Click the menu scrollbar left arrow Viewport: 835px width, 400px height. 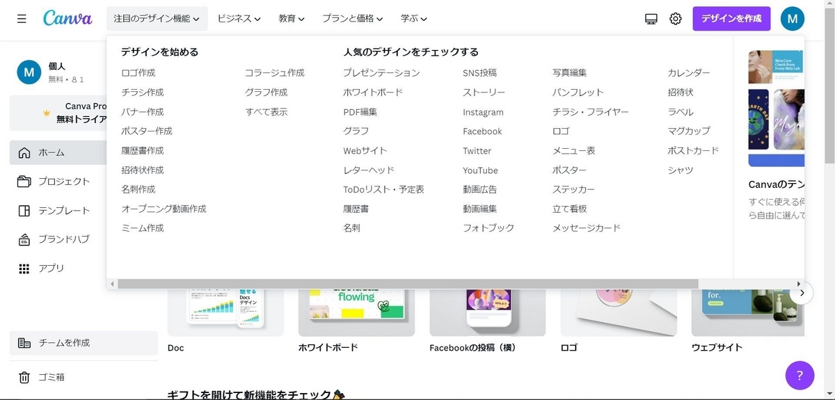click(x=111, y=284)
